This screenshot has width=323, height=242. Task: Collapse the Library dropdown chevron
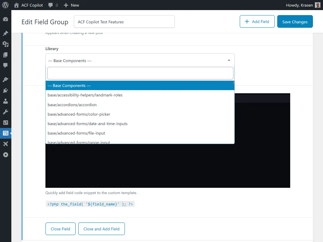pyautogui.click(x=229, y=60)
